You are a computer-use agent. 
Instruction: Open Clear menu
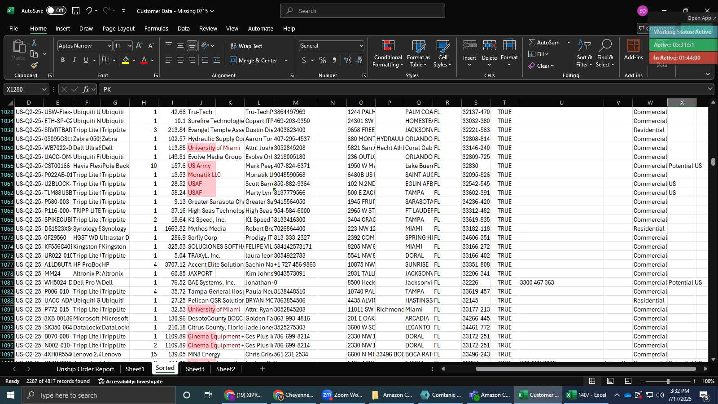(541, 66)
